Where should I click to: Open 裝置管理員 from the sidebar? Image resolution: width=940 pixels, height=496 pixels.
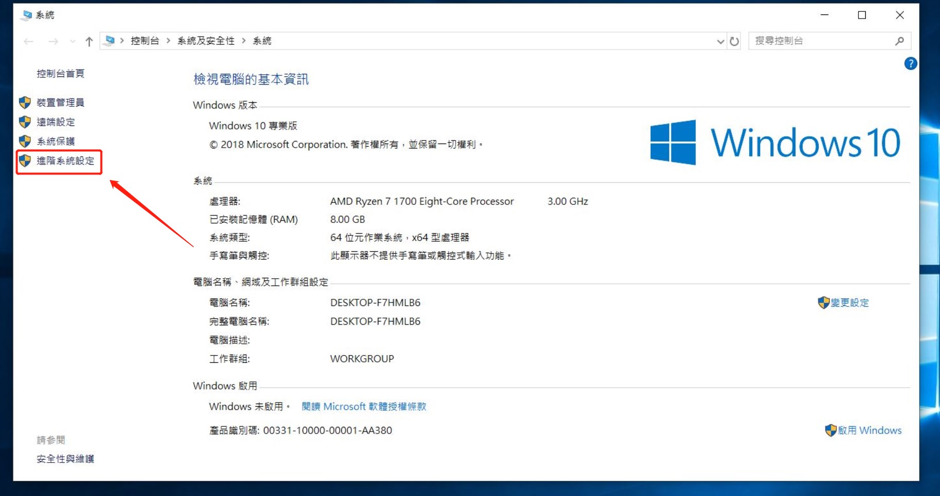pos(60,103)
